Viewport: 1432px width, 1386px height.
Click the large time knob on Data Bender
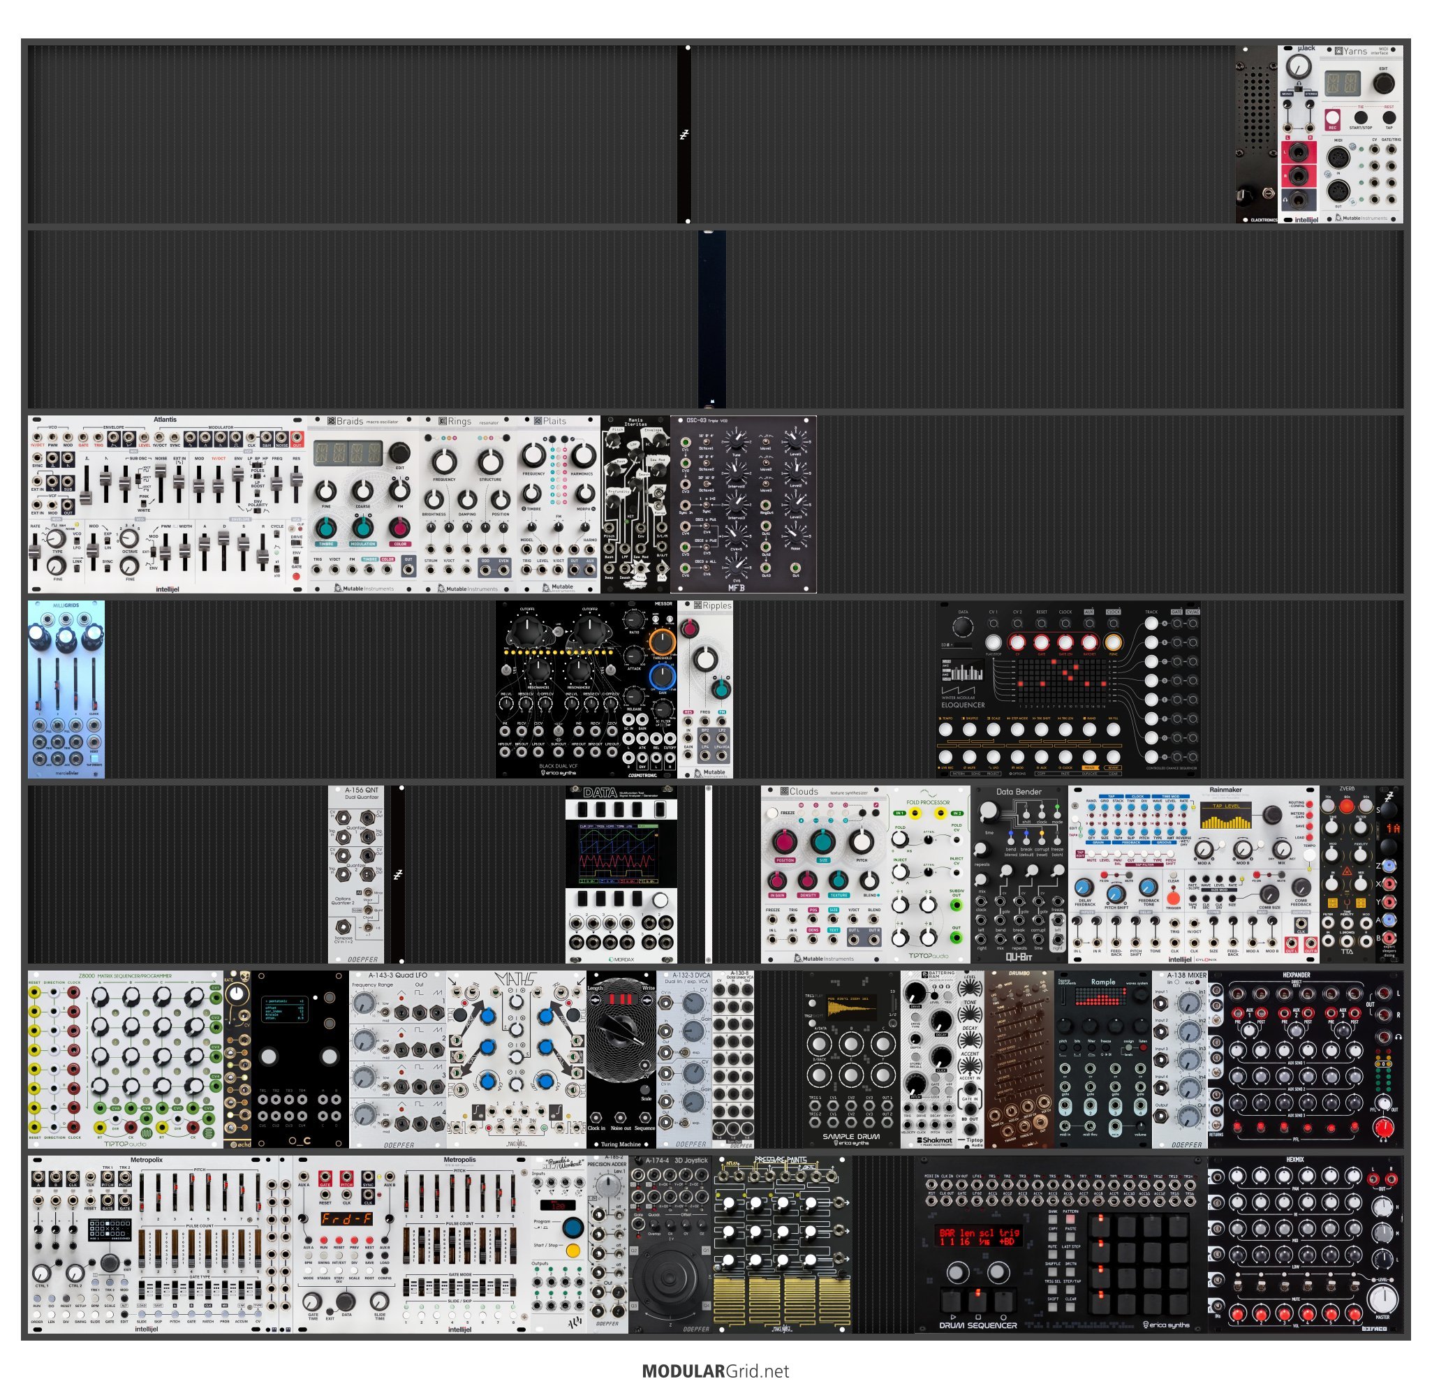(989, 812)
